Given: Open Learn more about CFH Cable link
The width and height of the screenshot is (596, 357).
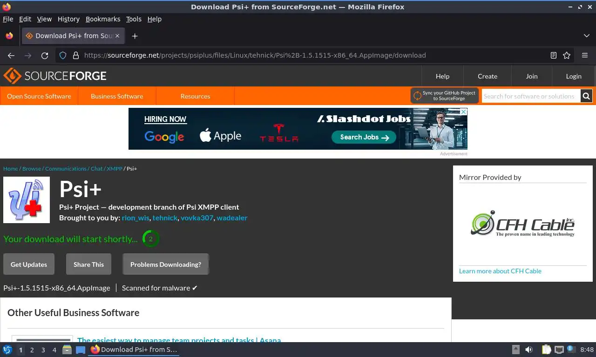Looking at the screenshot, I should pos(500,271).
